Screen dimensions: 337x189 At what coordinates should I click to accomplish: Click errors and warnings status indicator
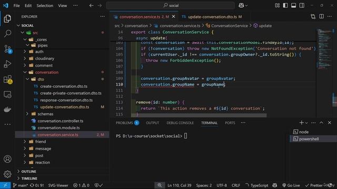point(81,185)
